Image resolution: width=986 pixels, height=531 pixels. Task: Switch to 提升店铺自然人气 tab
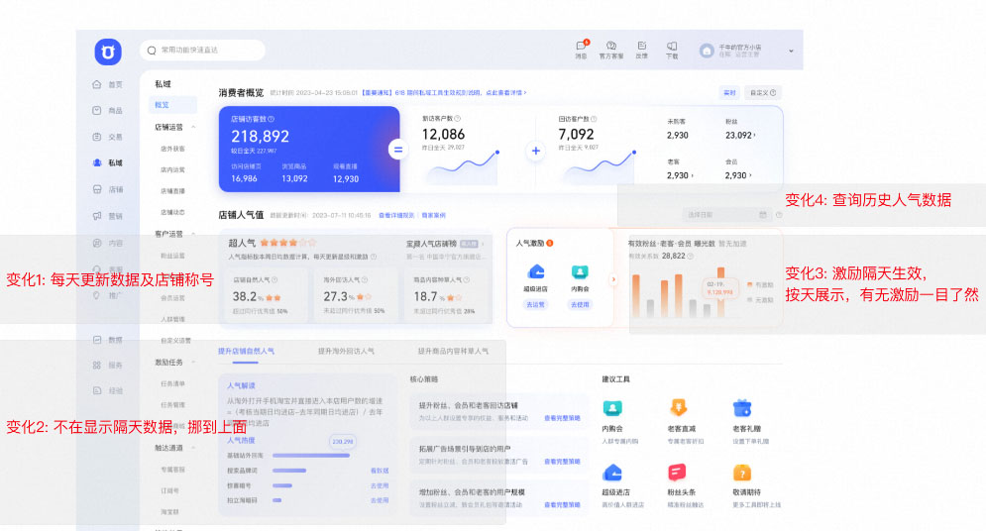(x=246, y=352)
